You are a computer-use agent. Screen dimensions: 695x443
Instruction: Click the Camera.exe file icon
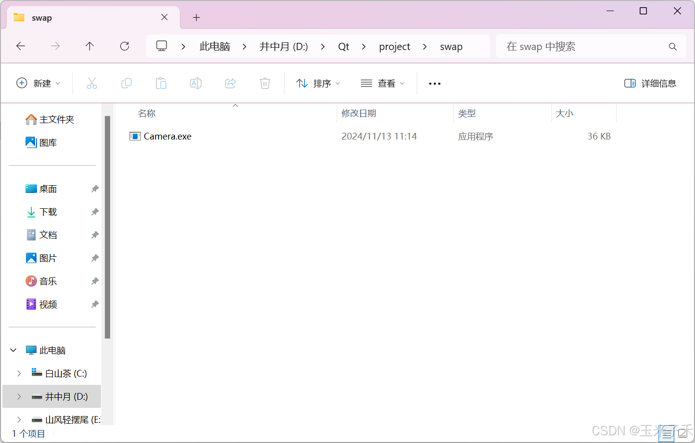point(135,136)
